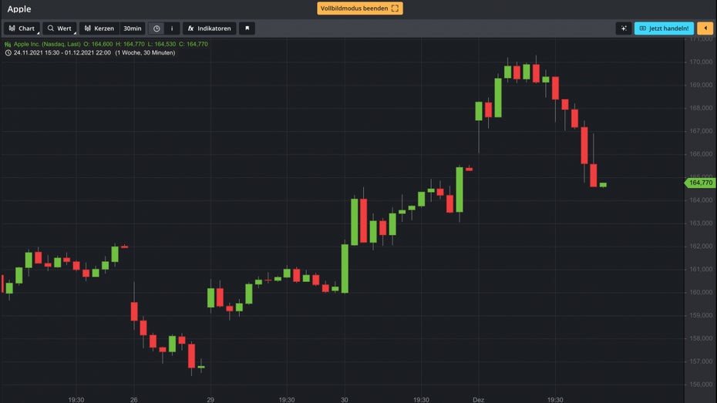717x403 pixels.
Task: Collapse sidebar with the orange arrow button
Action: [x=705, y=29]
